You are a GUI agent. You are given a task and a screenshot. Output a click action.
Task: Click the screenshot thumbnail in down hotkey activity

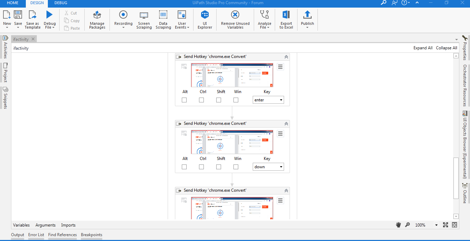pos(232,142)
